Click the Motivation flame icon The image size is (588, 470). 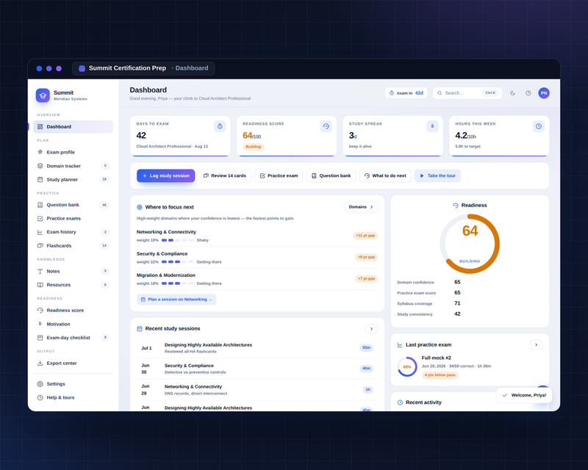click(40, 324)
